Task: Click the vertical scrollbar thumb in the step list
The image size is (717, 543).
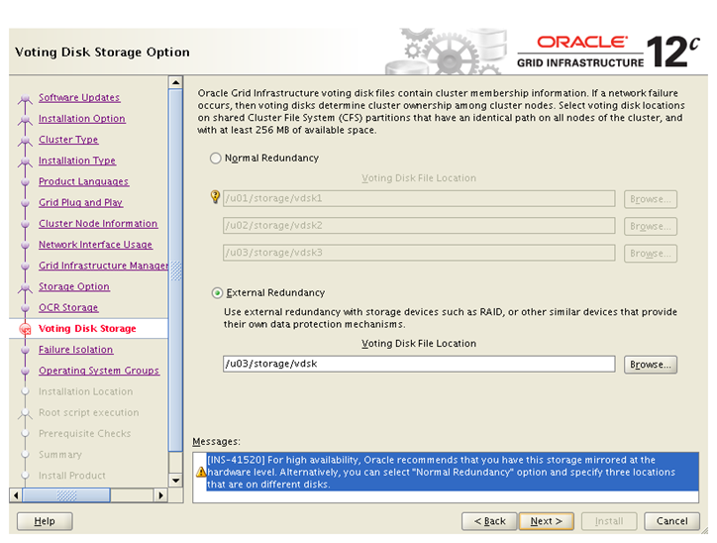Action: [x=175, y=270]
